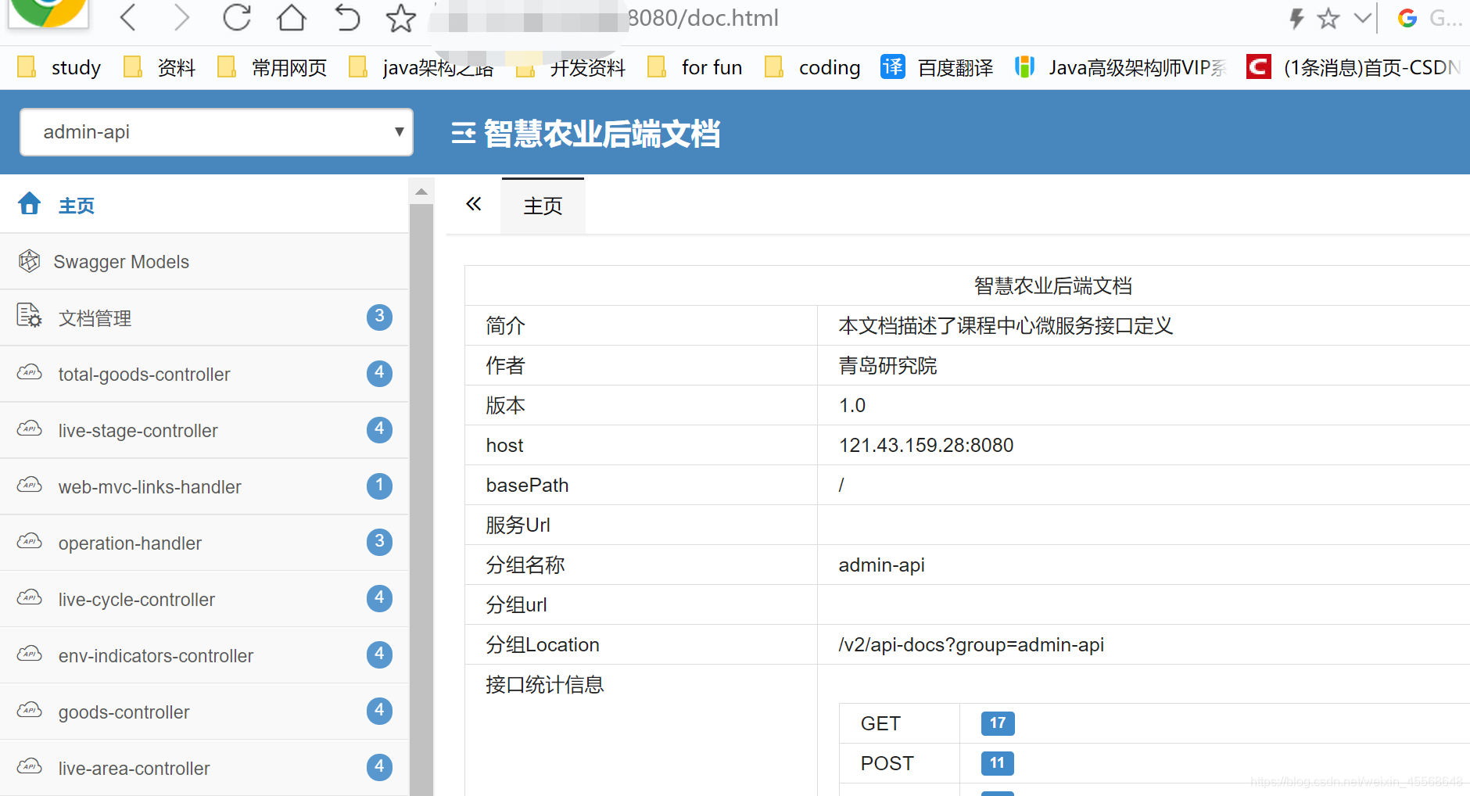The height and width of the screenshot is (796, 1470).
Task: Expand live-stage-controller API group
Action: click(x=204, y=430)
